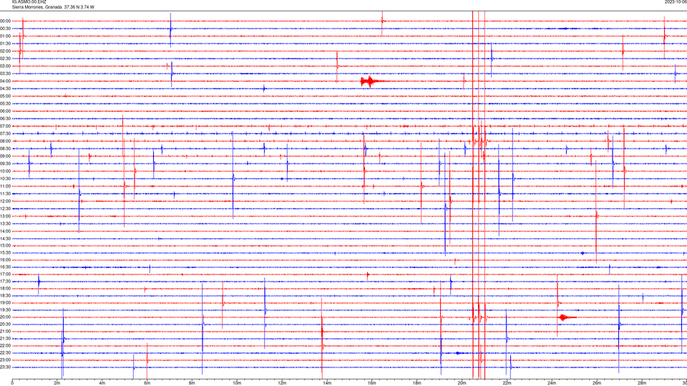Click the 08:30 time row label
The width and height of the screenshot is (687, 386).
click(5, 149)
